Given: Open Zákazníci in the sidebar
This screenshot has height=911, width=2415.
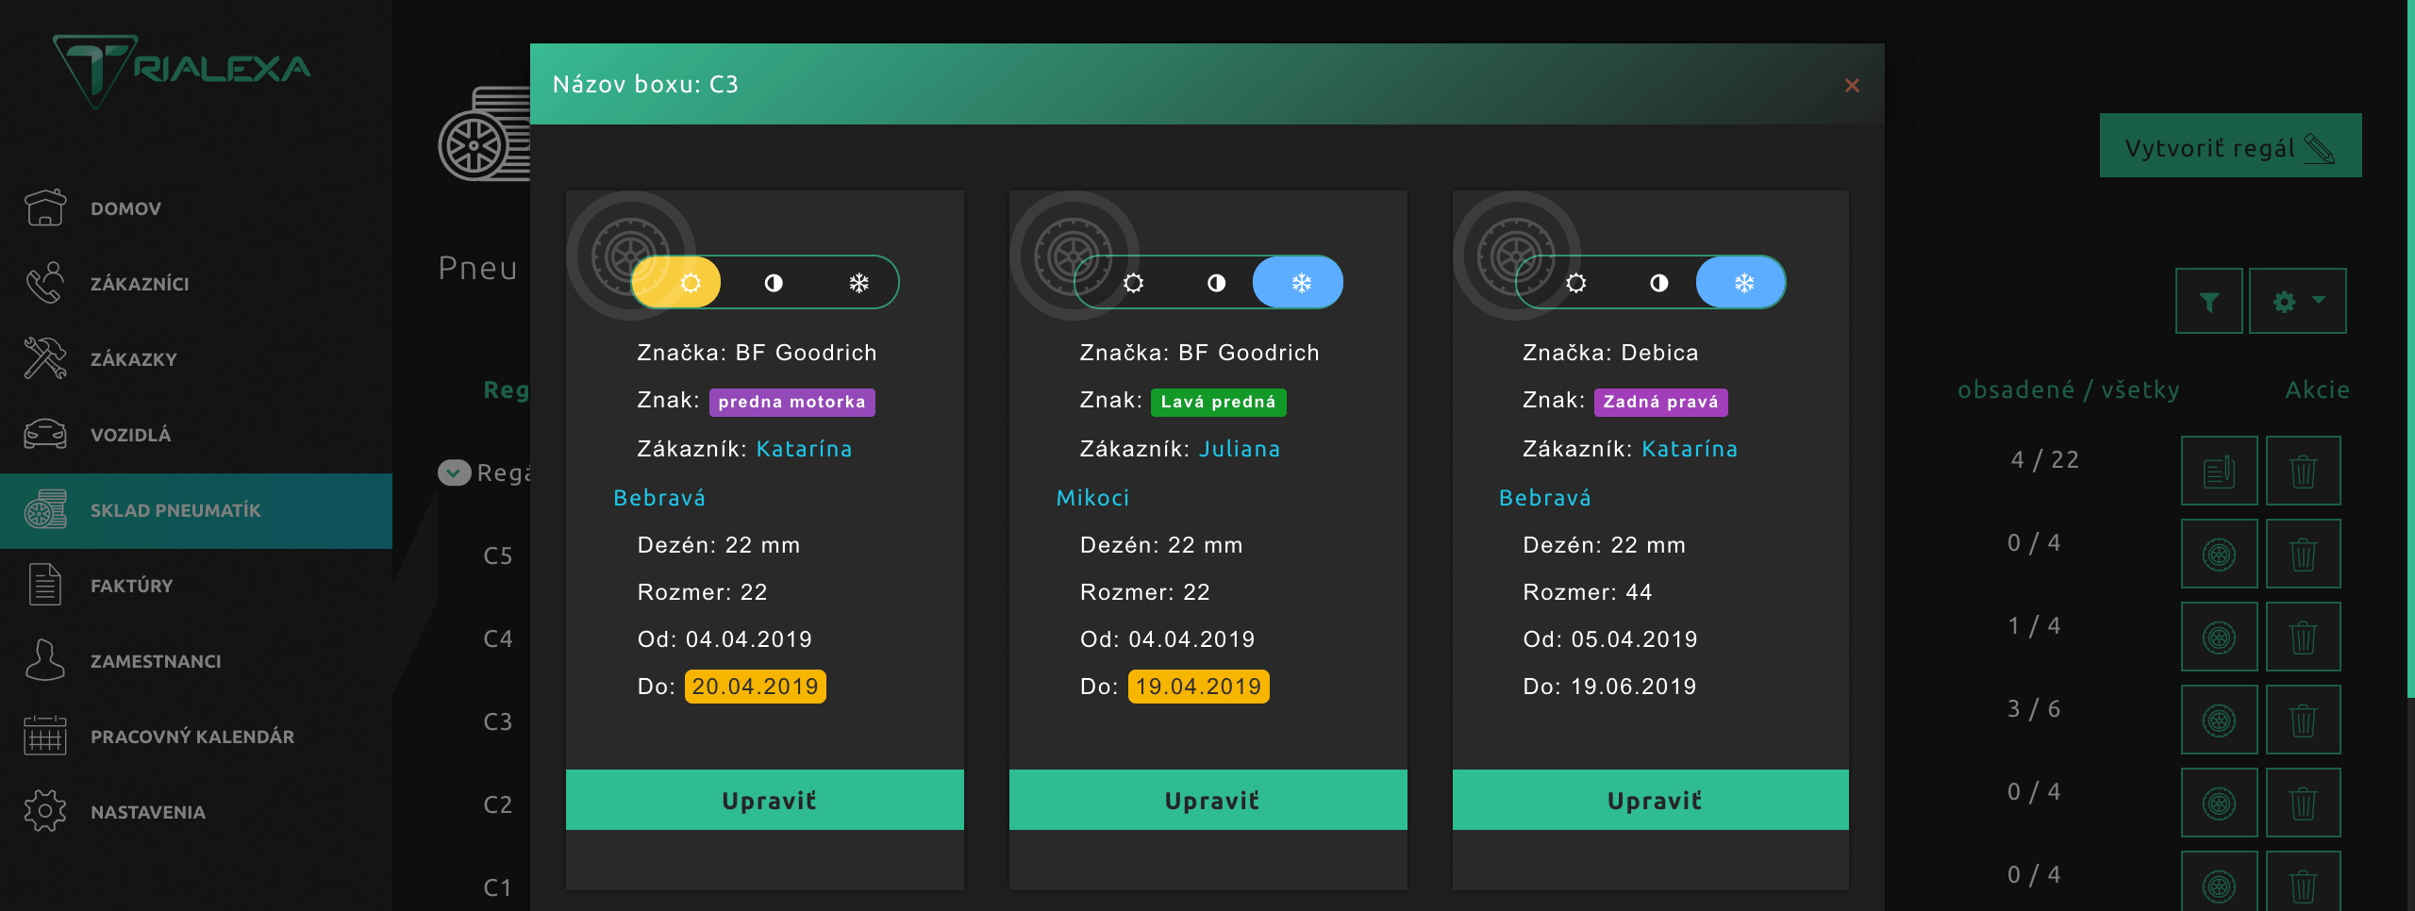Looking at the screenshot, I should (x=140, y=284).
